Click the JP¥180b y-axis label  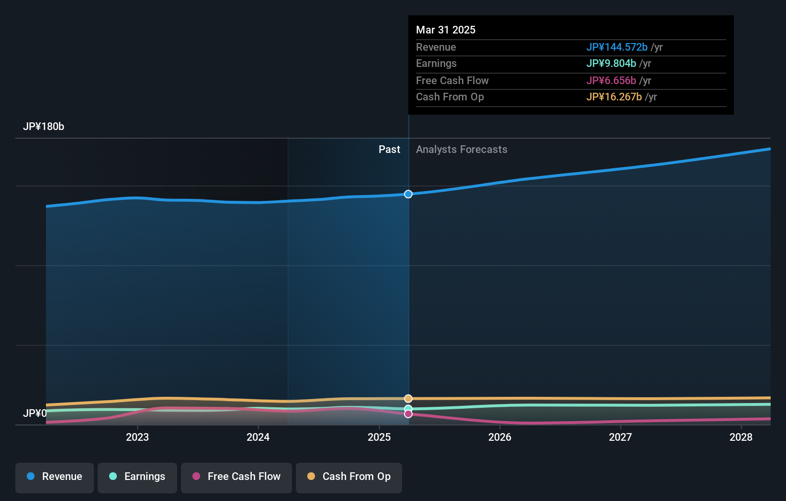(44, 127)
